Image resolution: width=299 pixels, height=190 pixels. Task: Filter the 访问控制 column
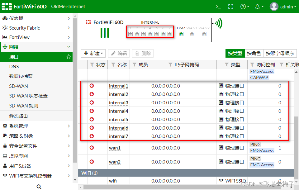[x=252, y=65]
